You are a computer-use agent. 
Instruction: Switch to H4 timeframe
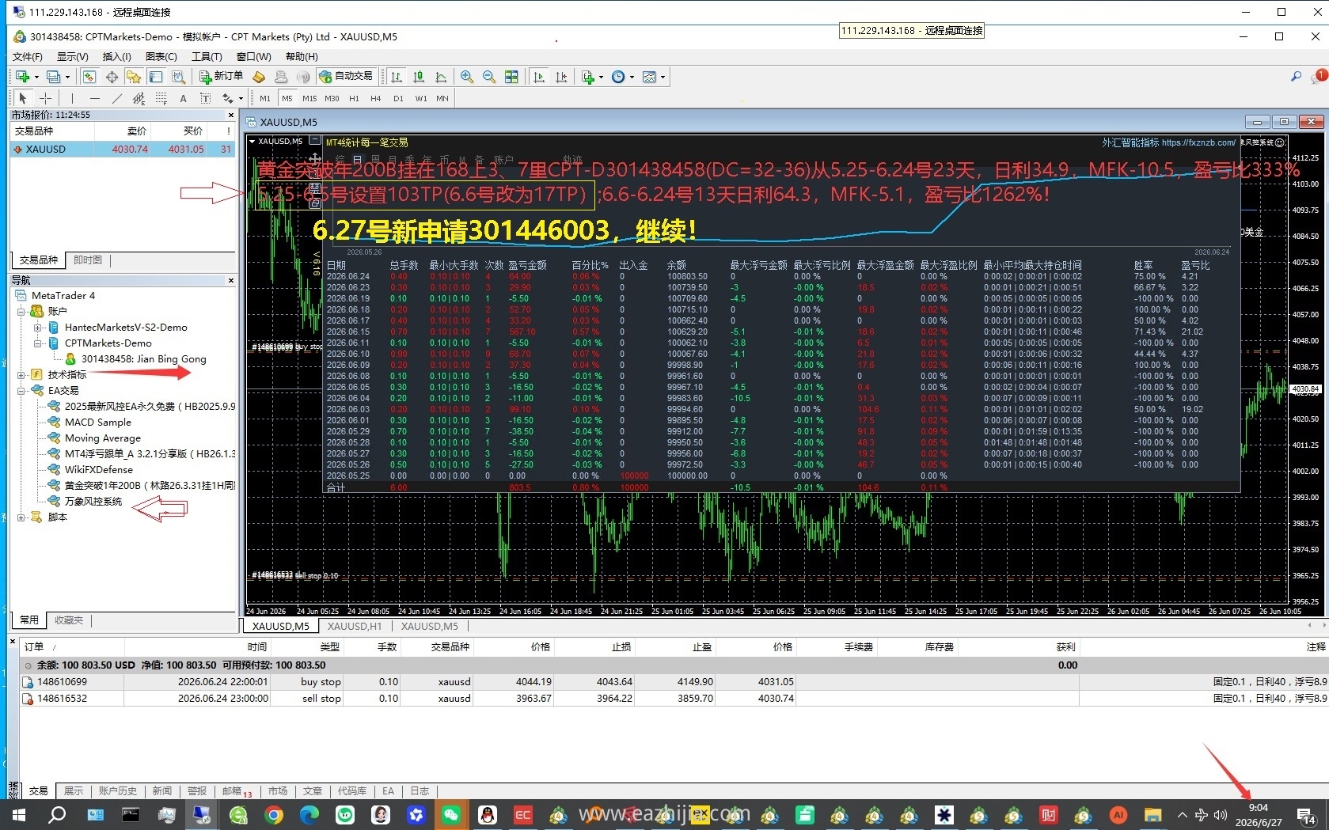(x=376, y=98)
